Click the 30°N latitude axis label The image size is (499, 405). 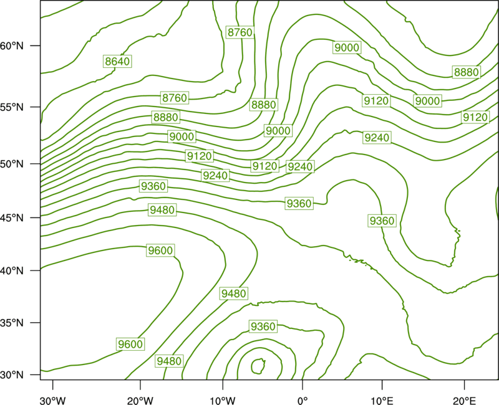click(x=12, y=375)
